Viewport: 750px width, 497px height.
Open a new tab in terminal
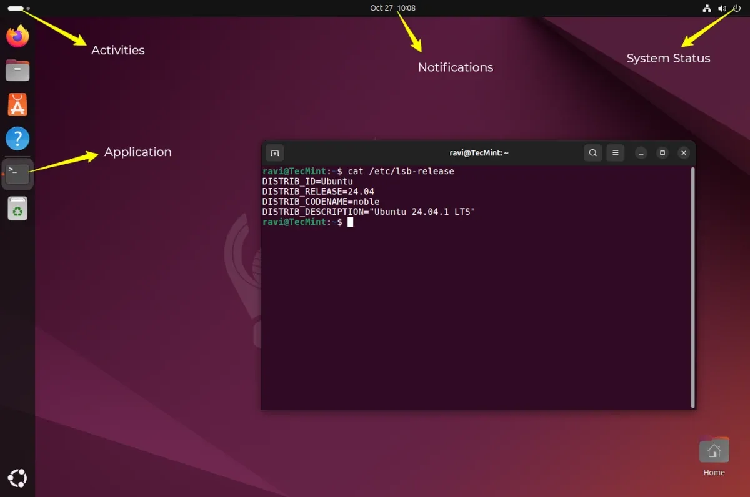pos(274,153)
